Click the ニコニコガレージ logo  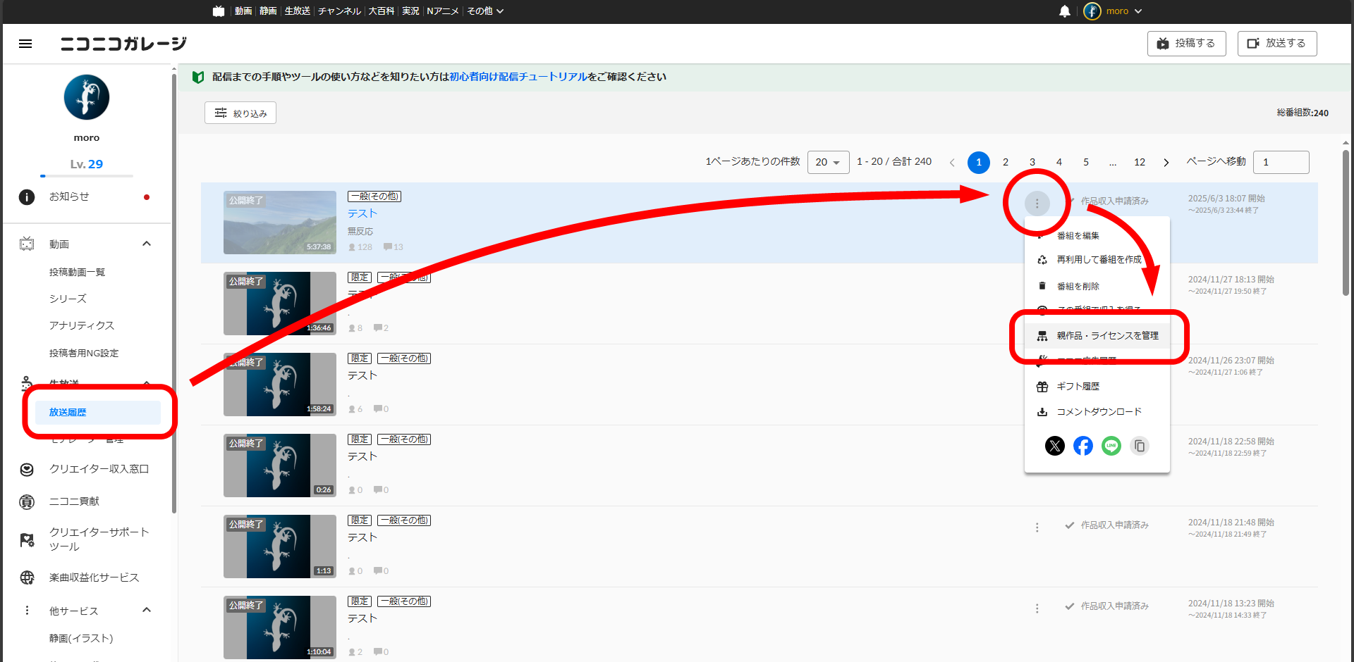pyautogui.click(x=124, y=44)
